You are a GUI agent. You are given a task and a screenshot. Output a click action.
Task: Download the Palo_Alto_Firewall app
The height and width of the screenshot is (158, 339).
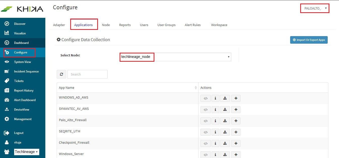tap(225, 121)
